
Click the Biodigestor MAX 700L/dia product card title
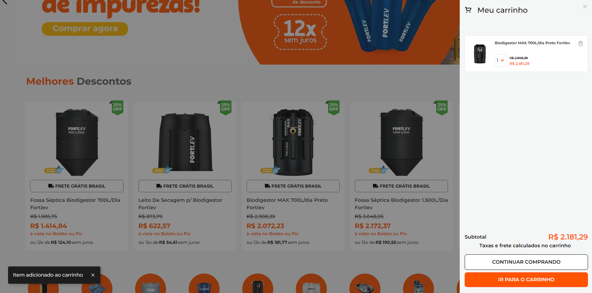click(x=287, y=204)
